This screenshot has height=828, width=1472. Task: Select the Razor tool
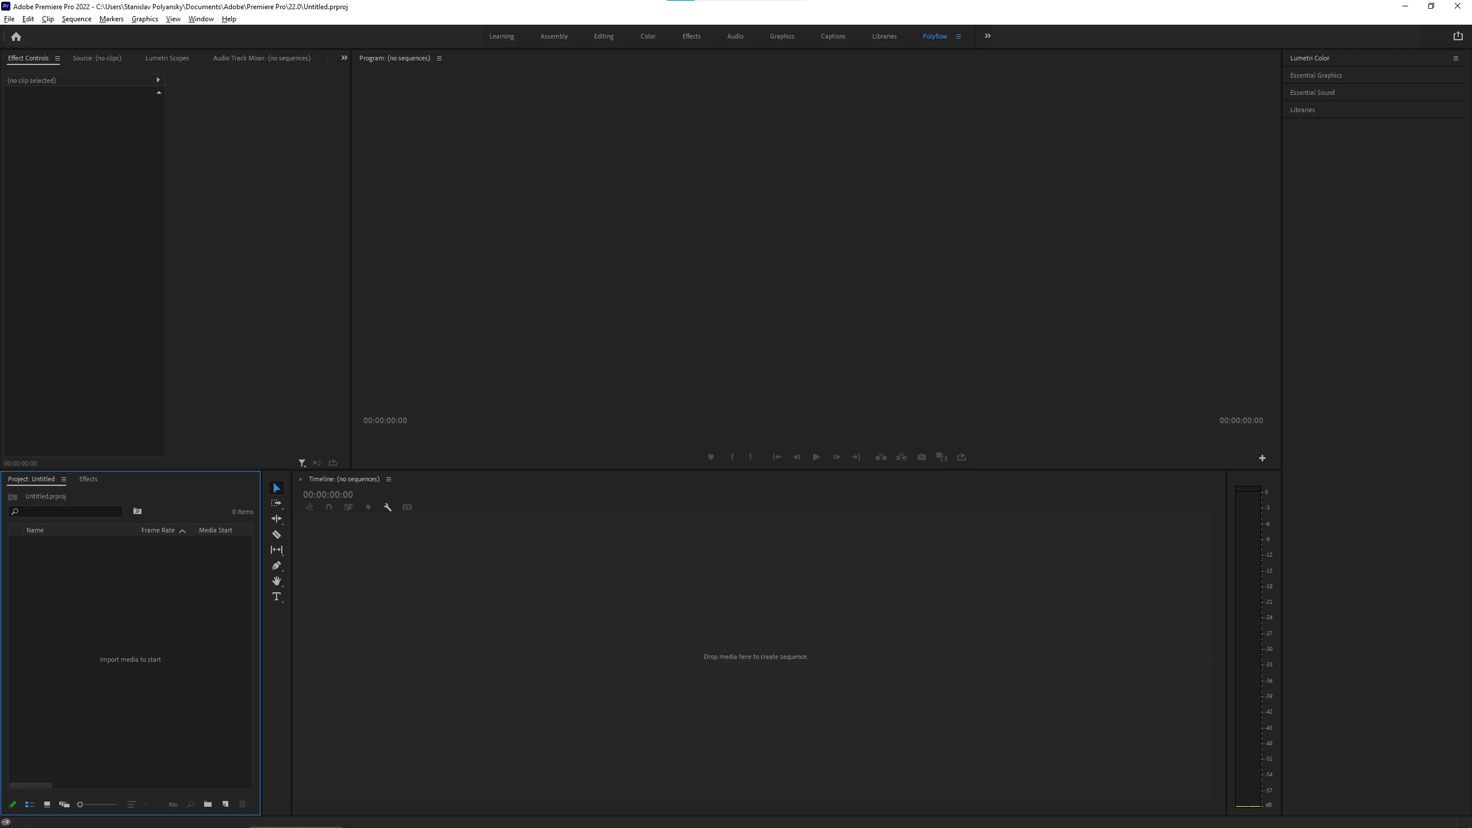pos(277,534)
